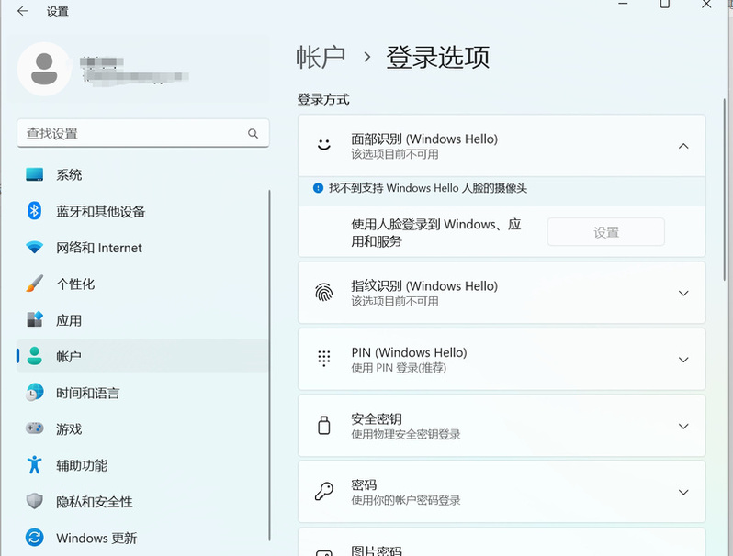Click the globe clock icon for 时间和语言
The height and width of the screenshot is (556, 733).
pos(35,393)
